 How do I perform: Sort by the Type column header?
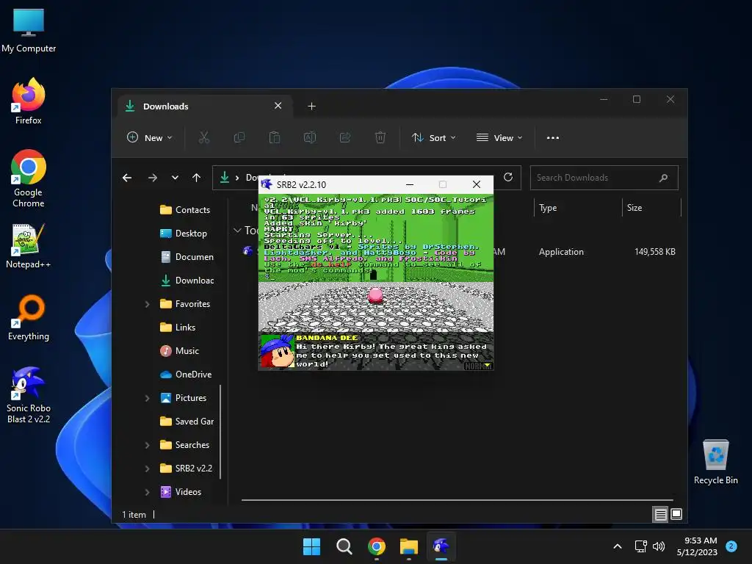pos(577,208)
